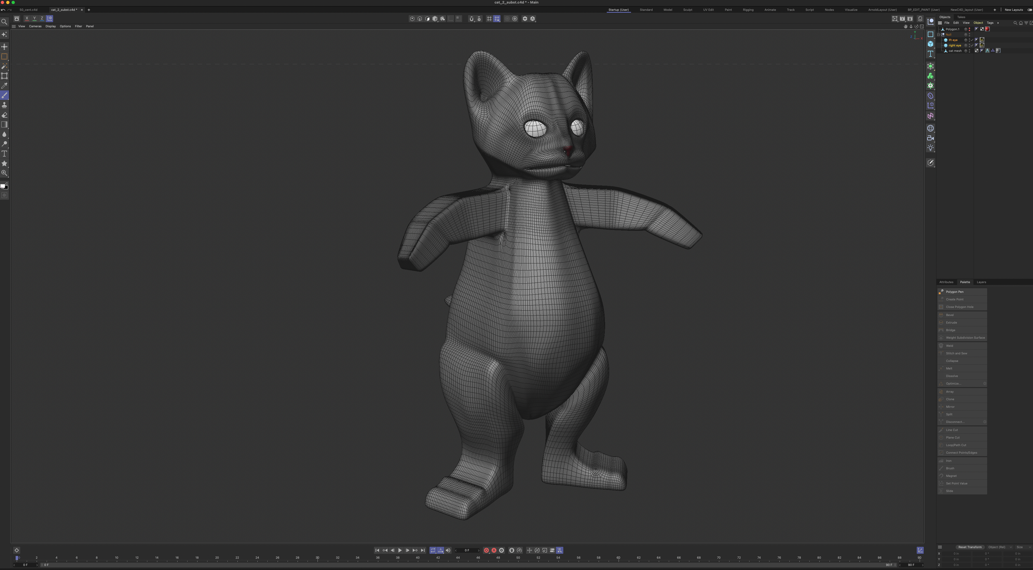Viewport: 1033px width, 570px height.
Task: Toggle timeline loop playback mode
Action: (x=433, y=550)
